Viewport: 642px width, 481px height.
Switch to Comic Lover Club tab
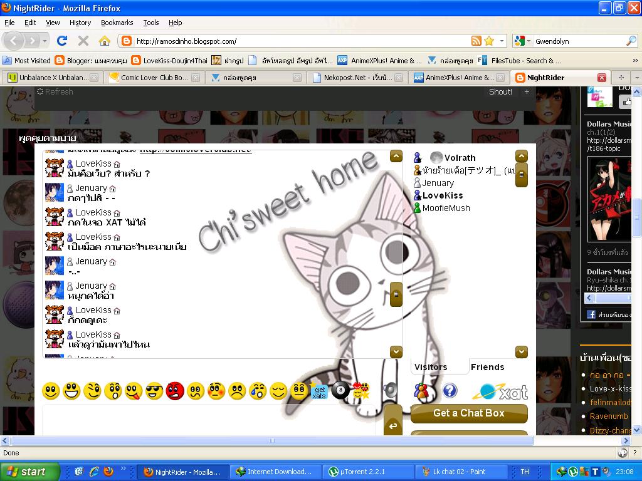click(154, 77)
